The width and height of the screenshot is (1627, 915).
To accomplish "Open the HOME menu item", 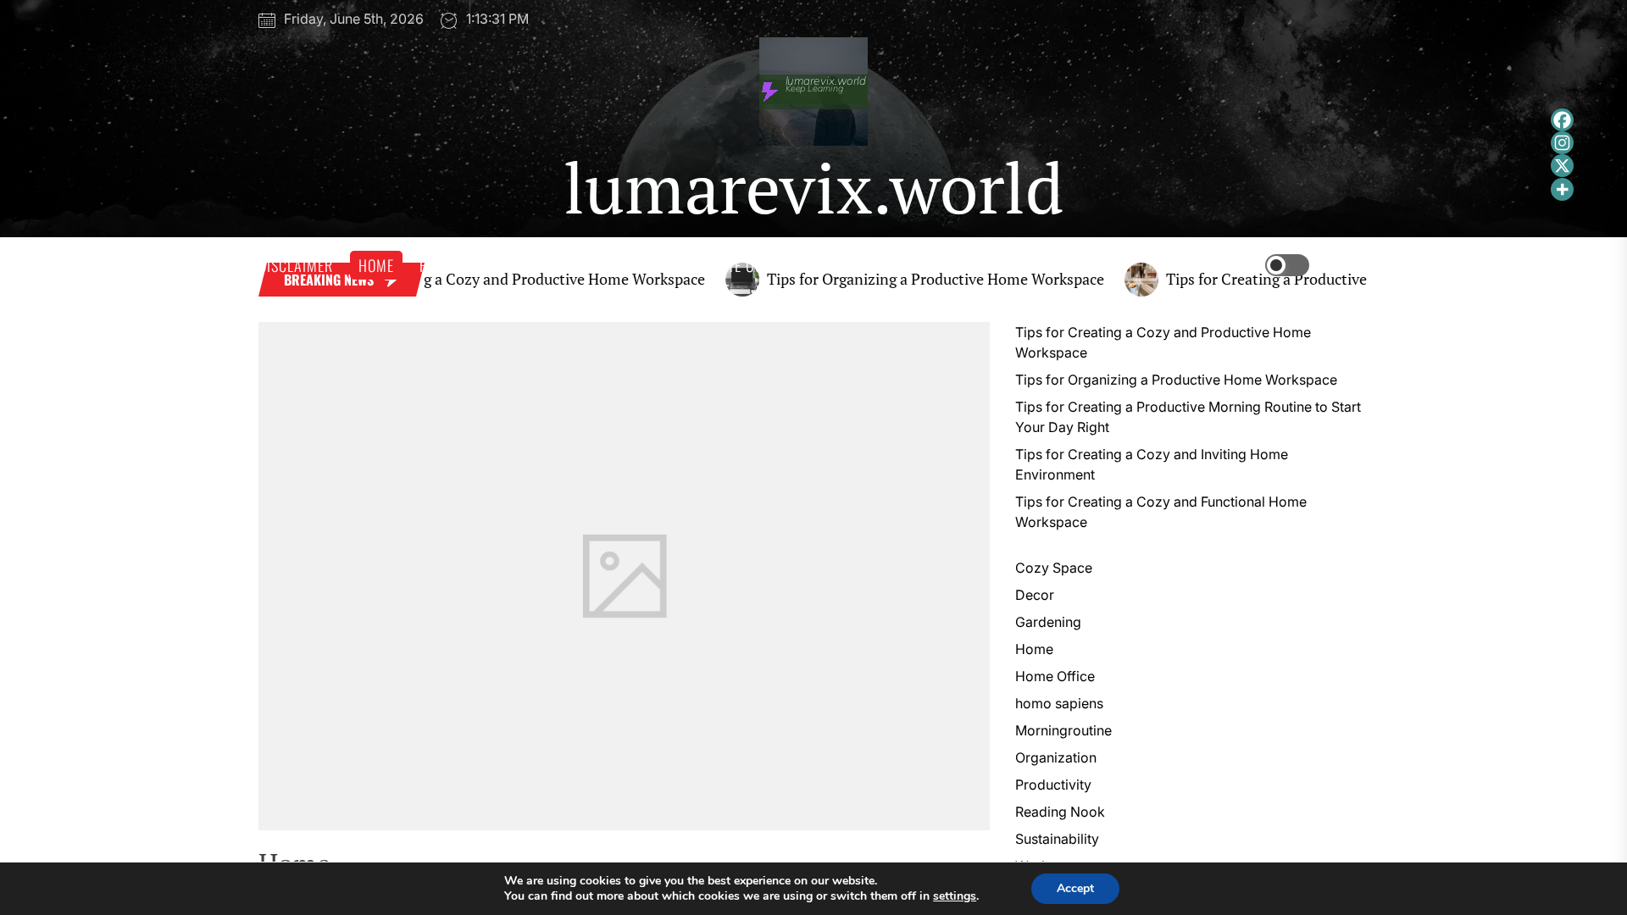I will coord(376,265).
